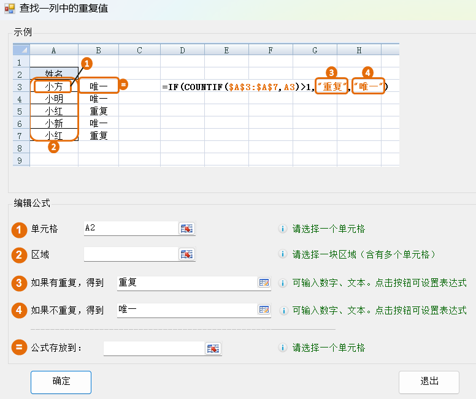Click the range picker icon for 区域
Viewport: 476px width, 399px height.
coord(186,254)
